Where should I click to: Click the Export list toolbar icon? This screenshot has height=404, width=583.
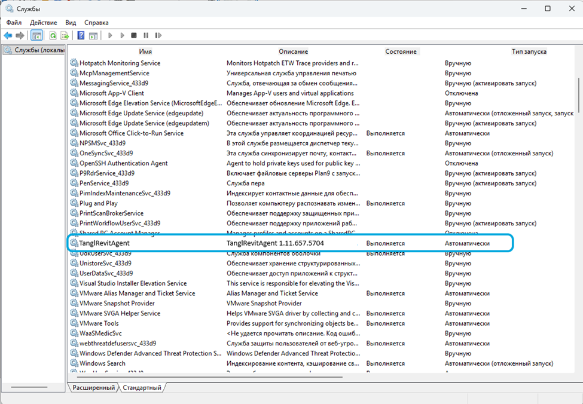(65, 36)
